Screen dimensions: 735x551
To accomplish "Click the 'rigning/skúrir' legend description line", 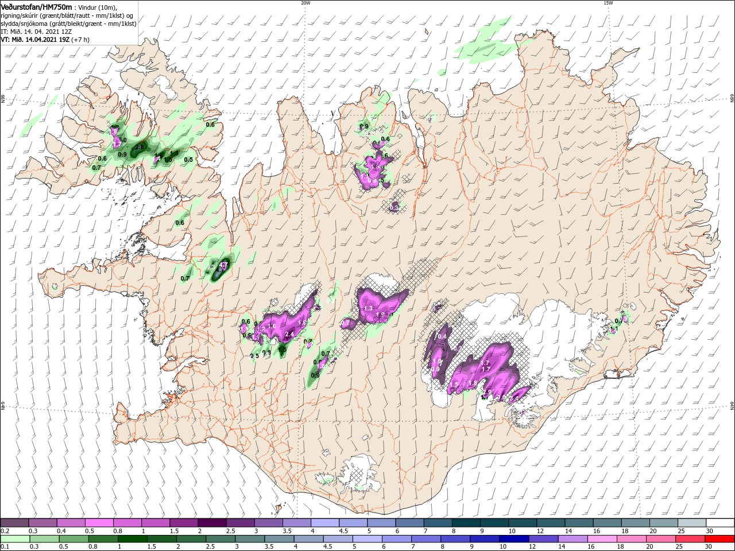I will [x=67, y=15].
